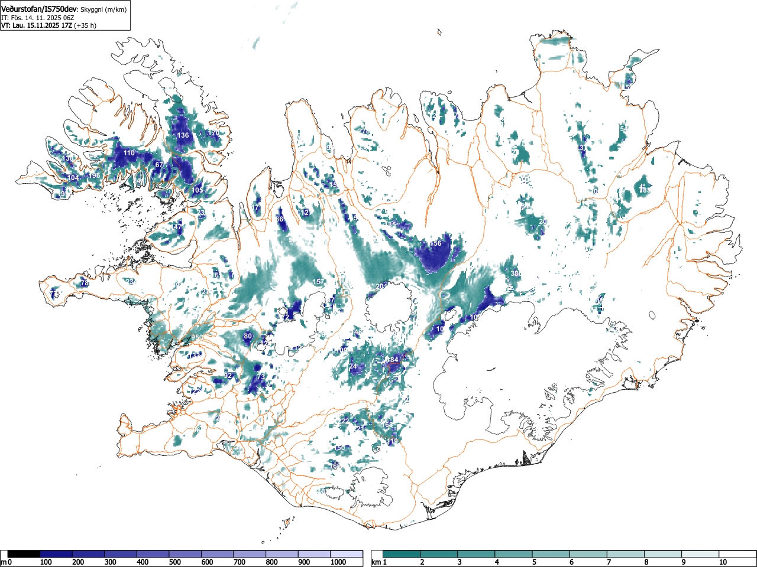Click the 'Skyggni (m/km)' header label
The width and height of the screenshot is (757, 567).
(x=103, y=10)
